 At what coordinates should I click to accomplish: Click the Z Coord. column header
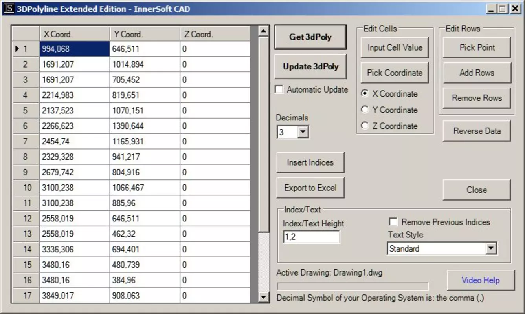tap(215, 34)
